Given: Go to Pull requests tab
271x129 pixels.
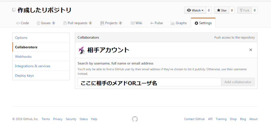Looking at the screenshot, I should [x=77, y=23].
